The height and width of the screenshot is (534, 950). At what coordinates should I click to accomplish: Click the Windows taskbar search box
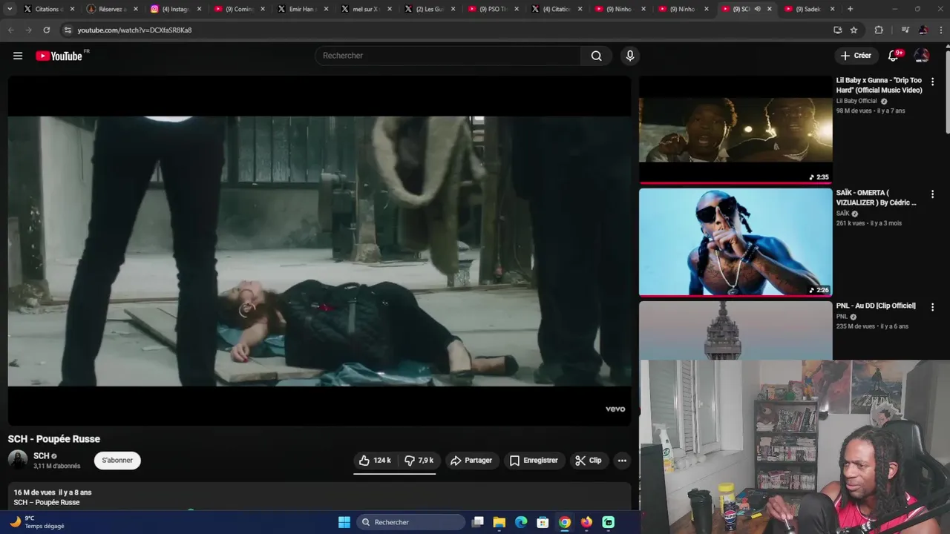tap(410, 522)
